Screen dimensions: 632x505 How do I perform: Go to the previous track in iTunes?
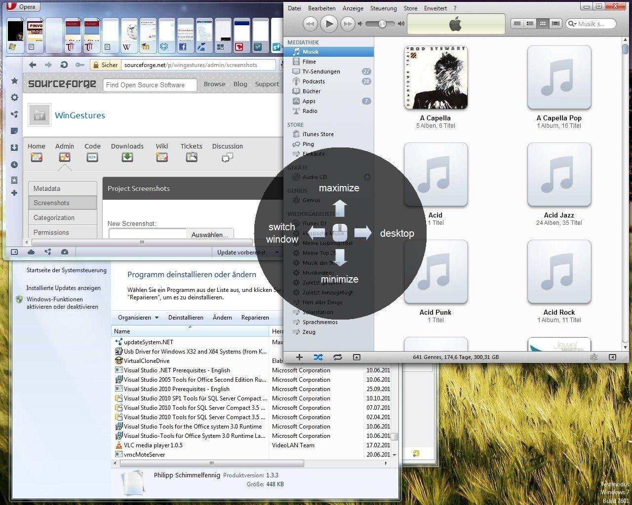click(x=310, y=23)
